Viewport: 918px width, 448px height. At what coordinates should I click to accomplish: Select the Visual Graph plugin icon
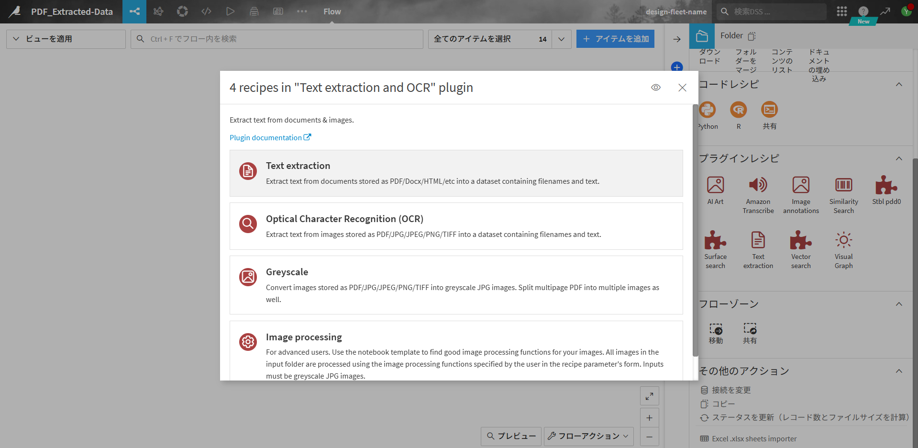click(x=843, y=240)
